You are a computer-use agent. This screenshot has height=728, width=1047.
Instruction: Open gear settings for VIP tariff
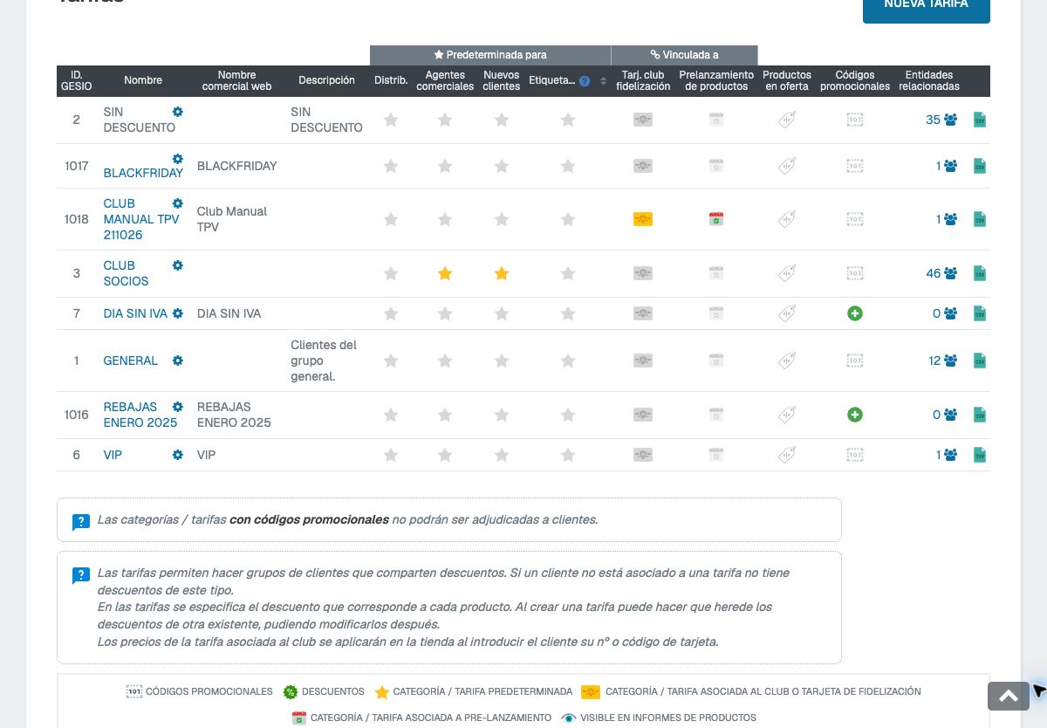pyautogui.click(x=178, y=455)
